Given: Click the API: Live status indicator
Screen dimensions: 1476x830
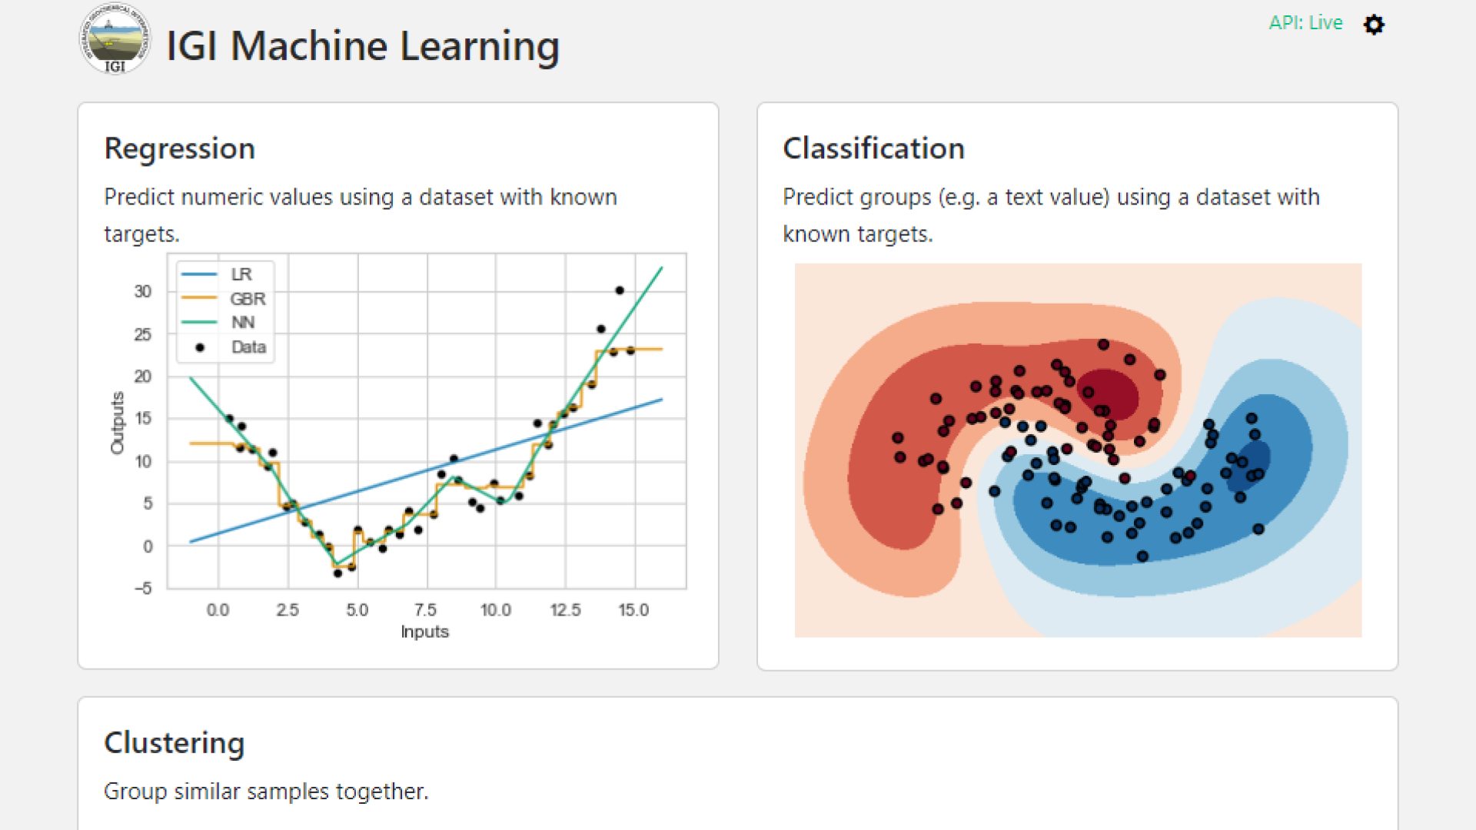Looking at the screenshot, I should point(1305,23).
